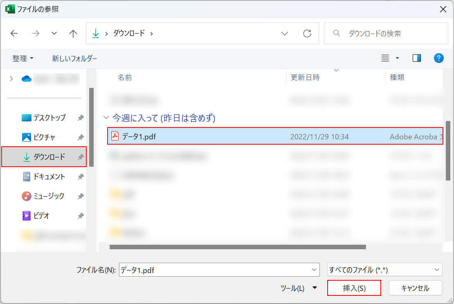Expand the address bar history dropdown
The width and height of the screenshot is (454, 304).
coord(285,34)
